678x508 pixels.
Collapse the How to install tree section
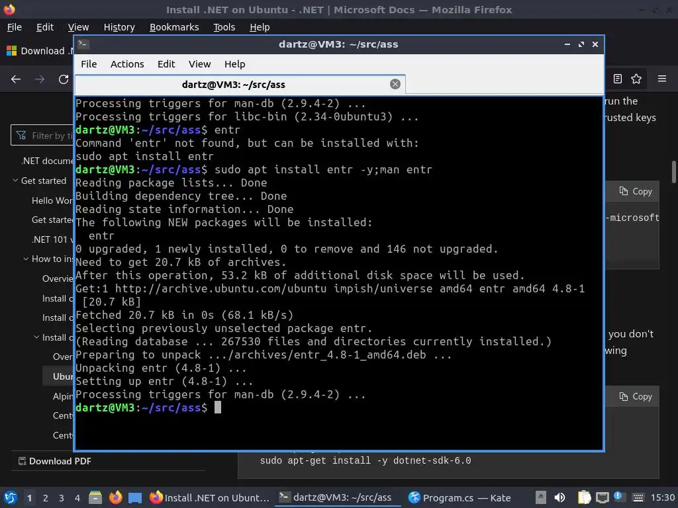coord(26,259)
